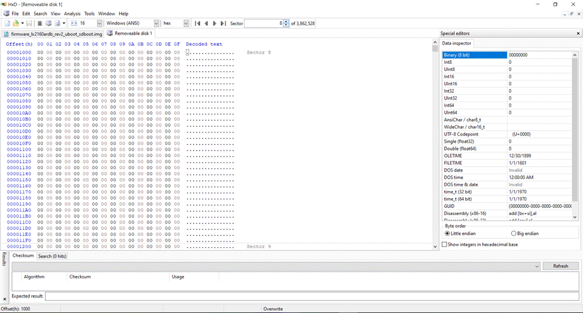Minimize the inner document window
The height and width of the screenshot is (313, 583).
tap(565, 14)
